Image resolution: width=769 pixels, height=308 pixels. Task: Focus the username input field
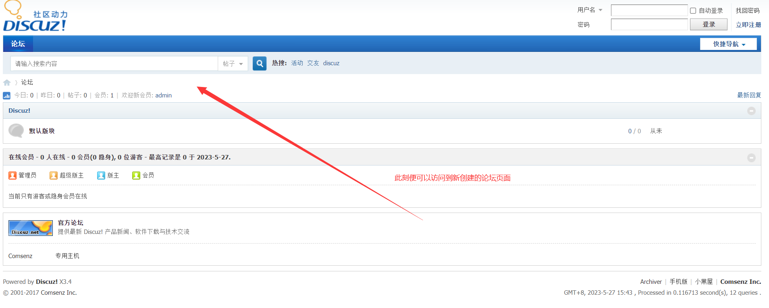click(649, 10)
